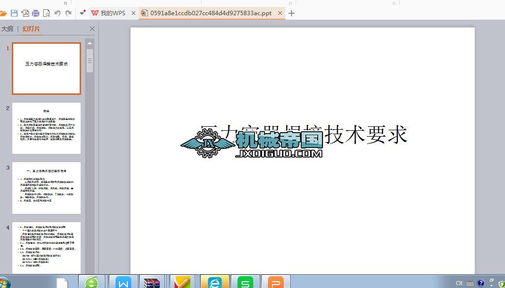Redo the last action
Image resolution: width=505 pixels, height=288 pixels.
click(x=68, y=13)
